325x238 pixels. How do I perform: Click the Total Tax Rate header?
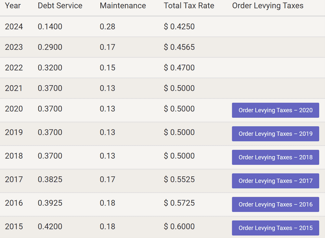189,6
